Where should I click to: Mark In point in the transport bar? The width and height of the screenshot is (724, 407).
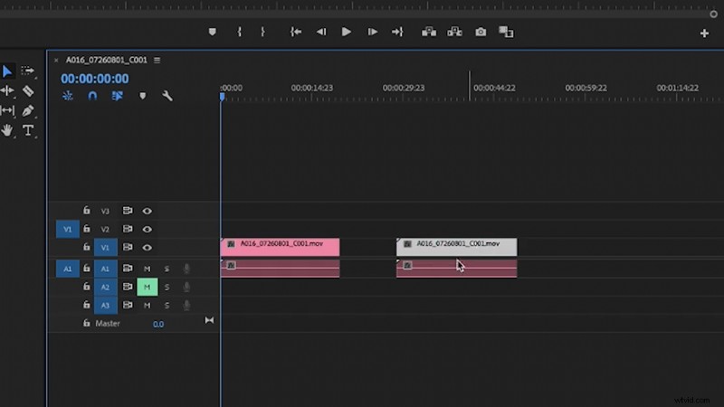[239, 32]
